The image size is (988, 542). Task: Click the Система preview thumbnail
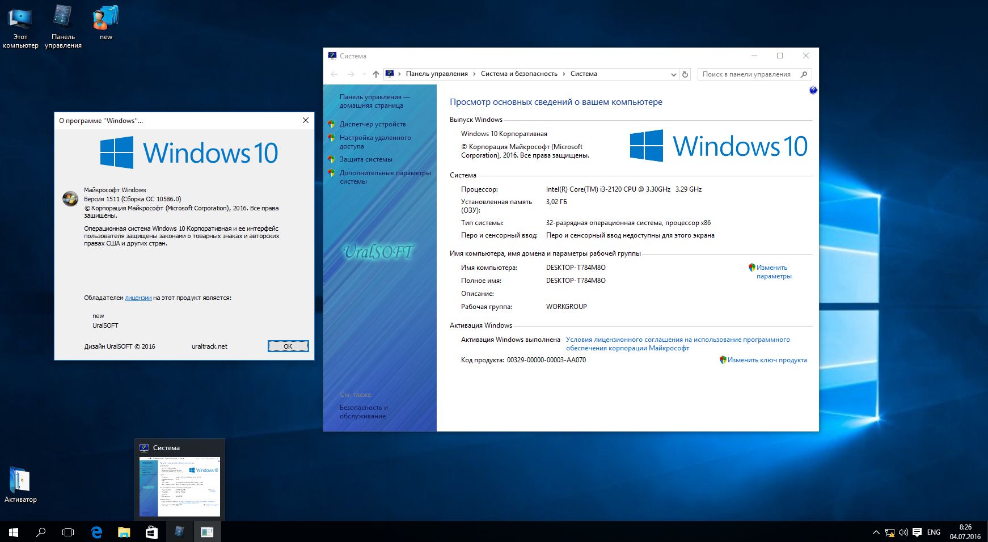[180, 487]
